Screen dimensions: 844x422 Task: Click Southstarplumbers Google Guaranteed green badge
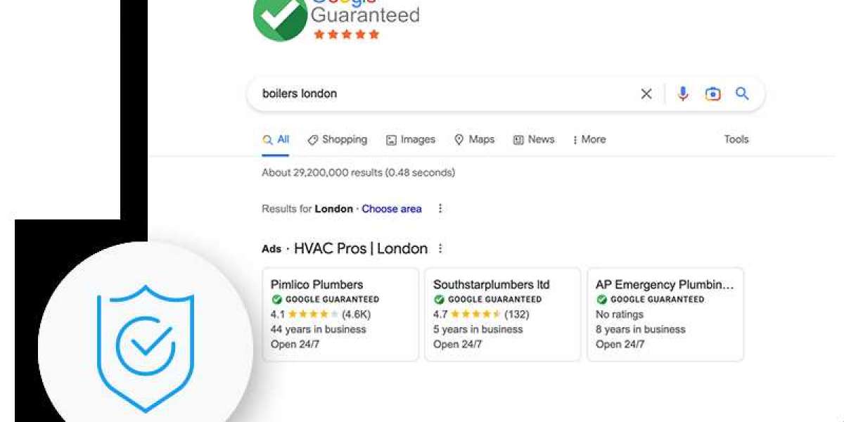[x=439, y=300]
